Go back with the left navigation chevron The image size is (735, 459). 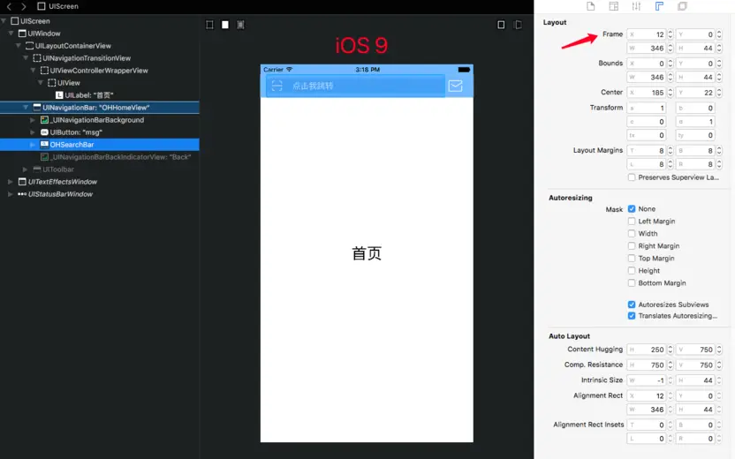pos(9,6)
